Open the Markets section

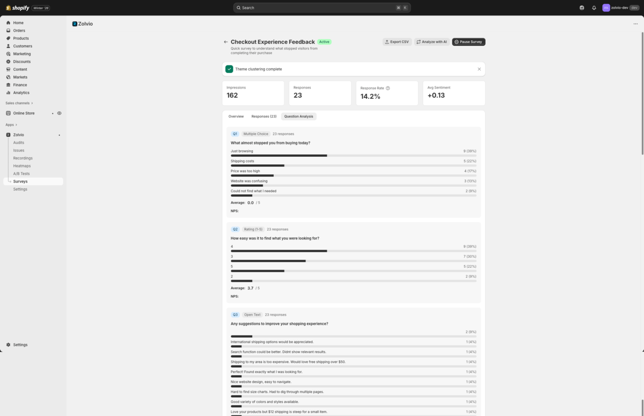click(x=20, y=77)
